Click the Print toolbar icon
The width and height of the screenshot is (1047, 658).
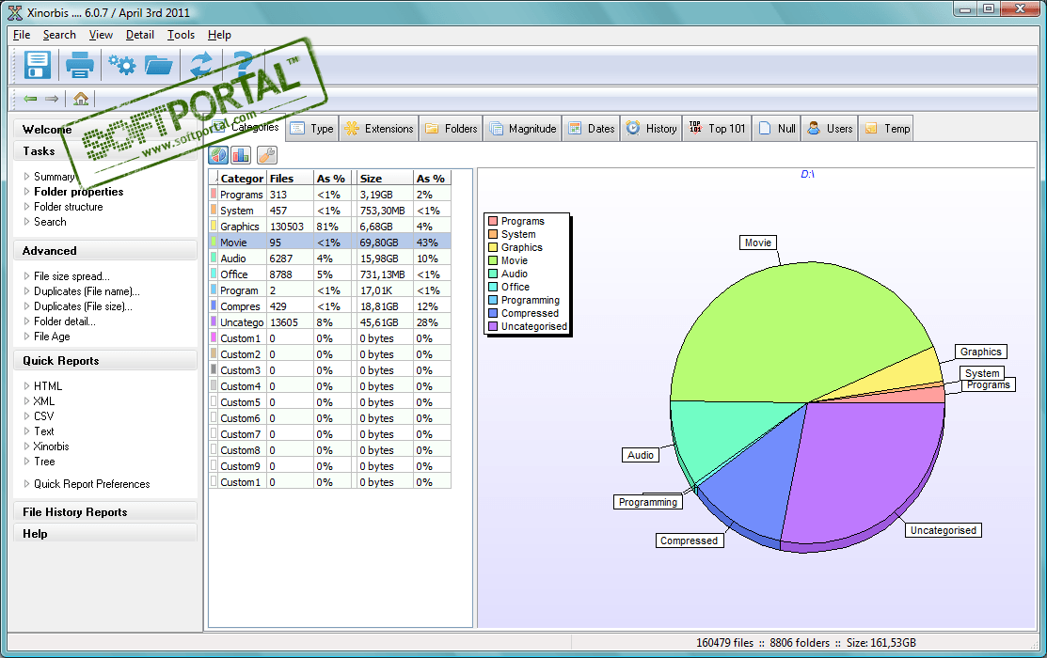tap(79, 65)
